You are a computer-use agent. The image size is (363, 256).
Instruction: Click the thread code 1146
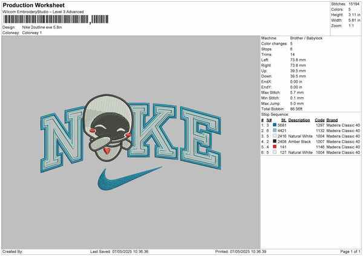320,147
